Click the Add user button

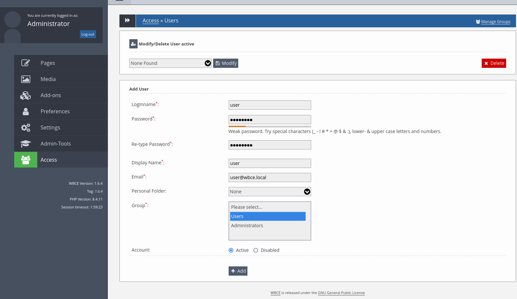coord(238,271)
